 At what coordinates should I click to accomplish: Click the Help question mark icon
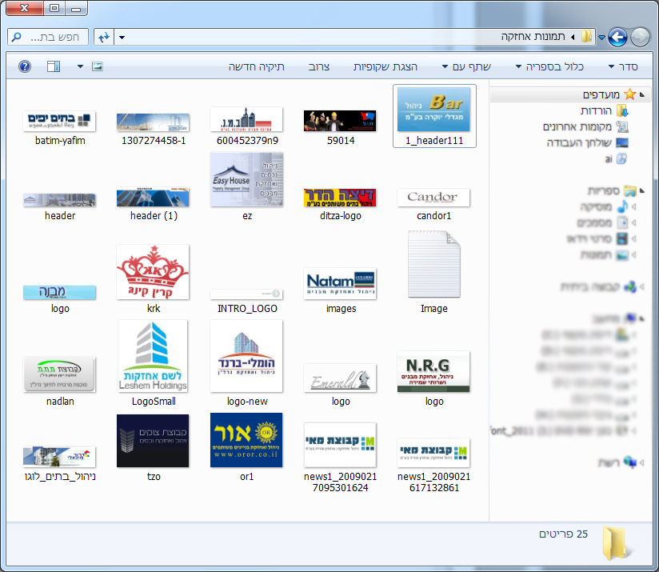pos(25,66)
